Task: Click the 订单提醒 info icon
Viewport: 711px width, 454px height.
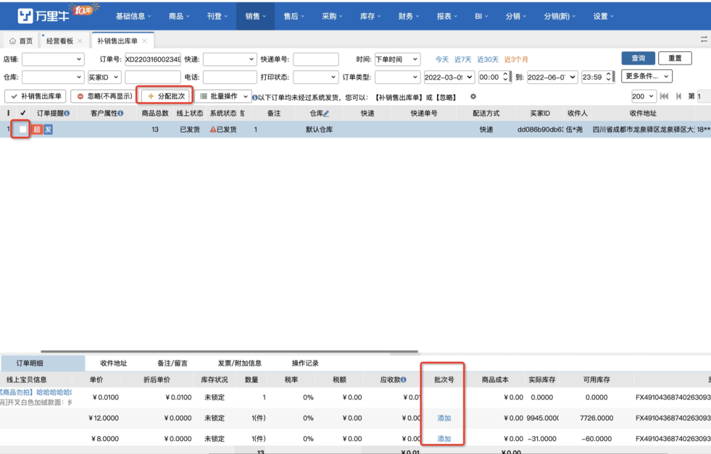Action: pos(67,113)
